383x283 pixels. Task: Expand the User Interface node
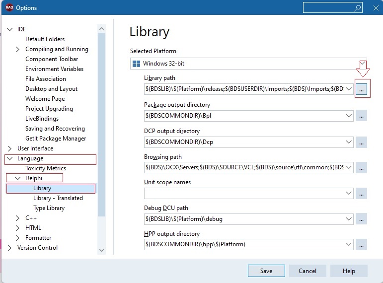point(9,148)
